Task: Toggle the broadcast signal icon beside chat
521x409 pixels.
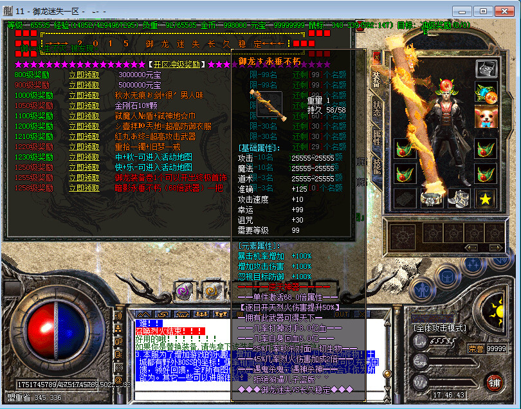Action: click(118, 367)
